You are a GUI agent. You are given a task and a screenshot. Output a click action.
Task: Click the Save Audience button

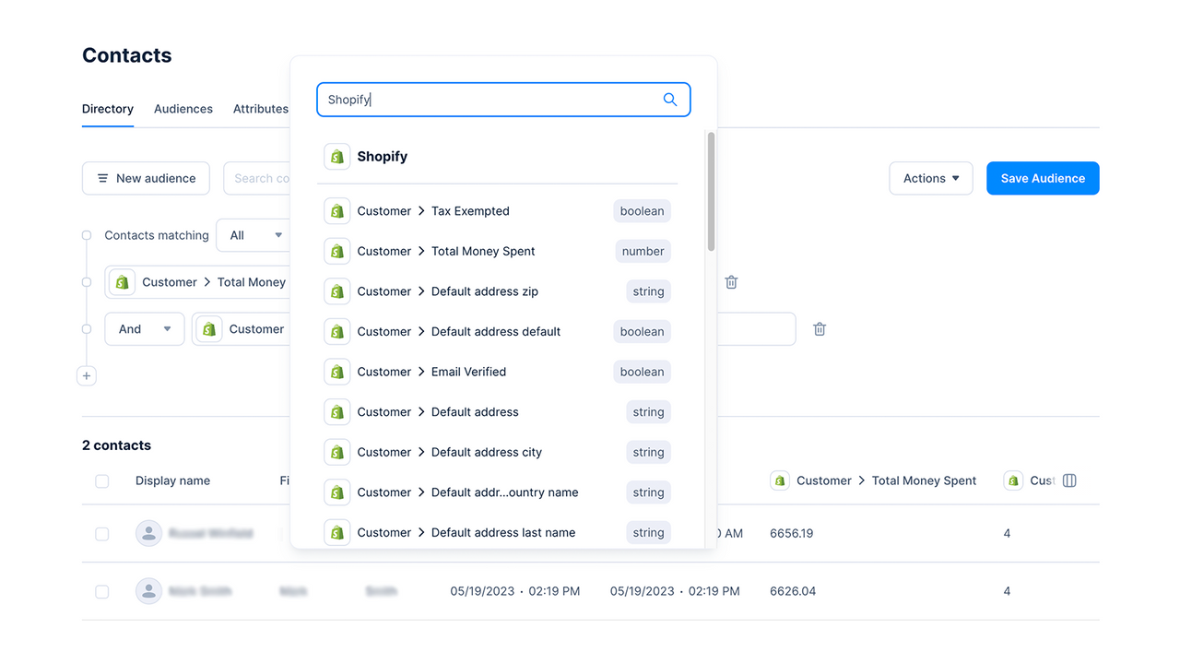(1043, 178)
